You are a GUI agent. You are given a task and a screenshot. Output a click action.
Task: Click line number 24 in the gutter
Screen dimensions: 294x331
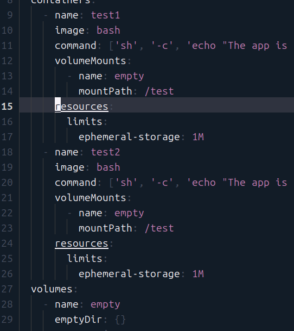(7, 243)
